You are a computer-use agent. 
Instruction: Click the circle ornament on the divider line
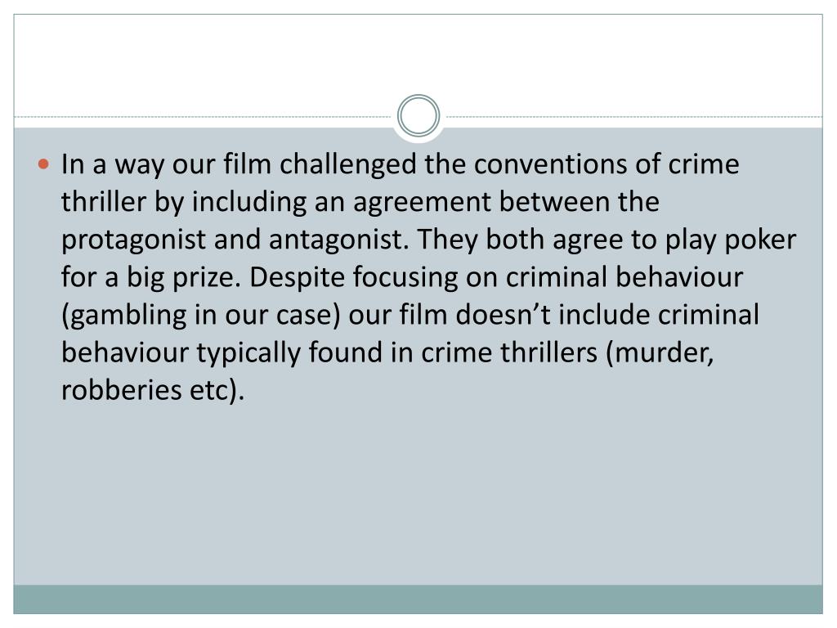[x=418, y=116]
